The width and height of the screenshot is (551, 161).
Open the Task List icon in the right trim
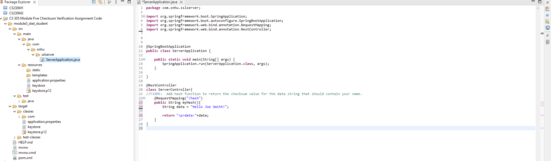coord(547,42)
